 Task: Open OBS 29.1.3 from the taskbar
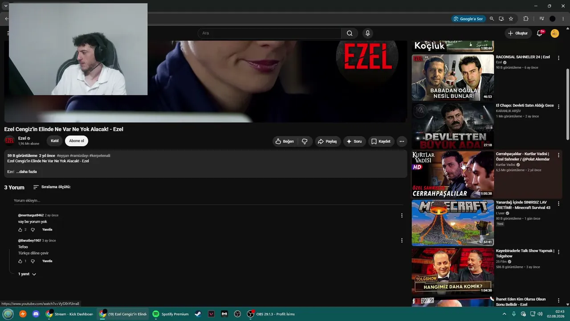(x=273, y=314)
